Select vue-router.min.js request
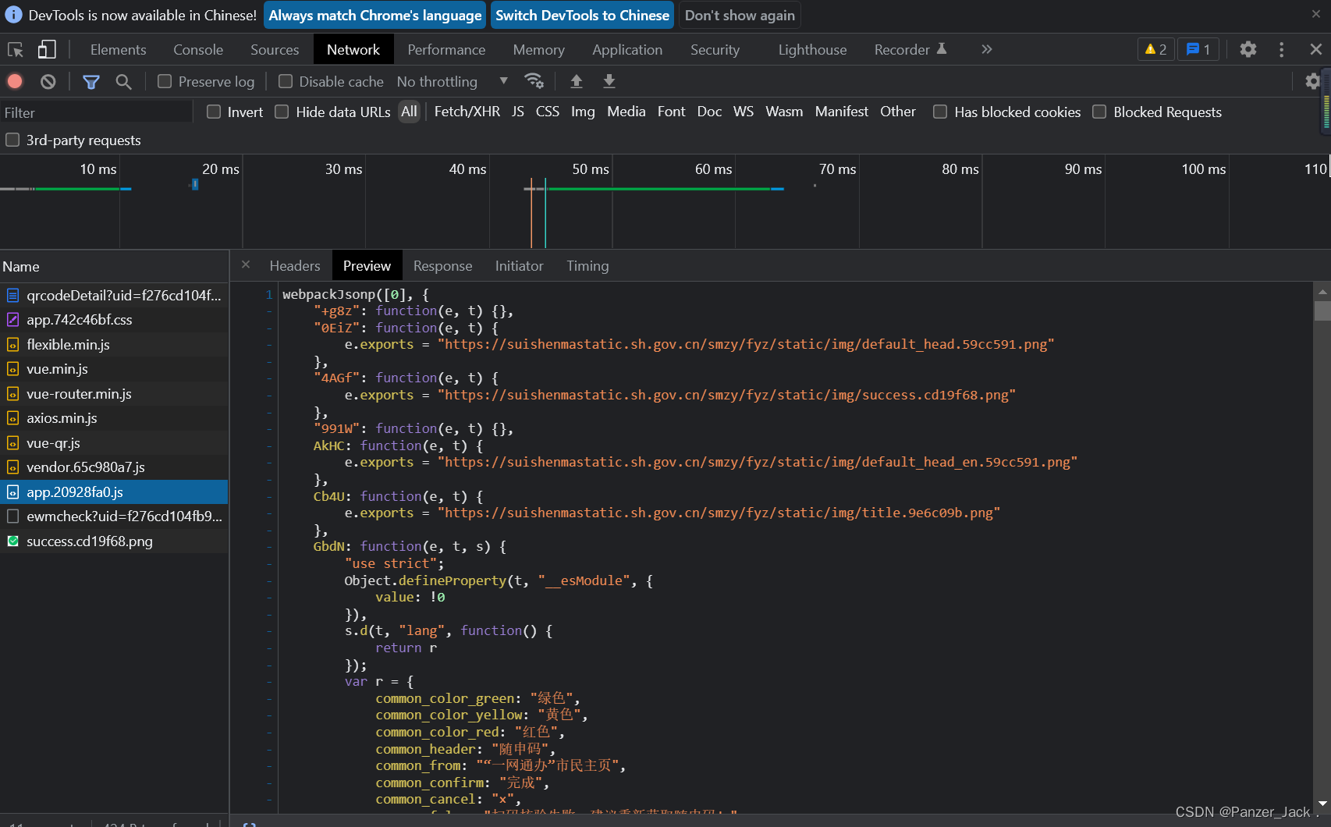1331x827 pixels. [114, 394]
